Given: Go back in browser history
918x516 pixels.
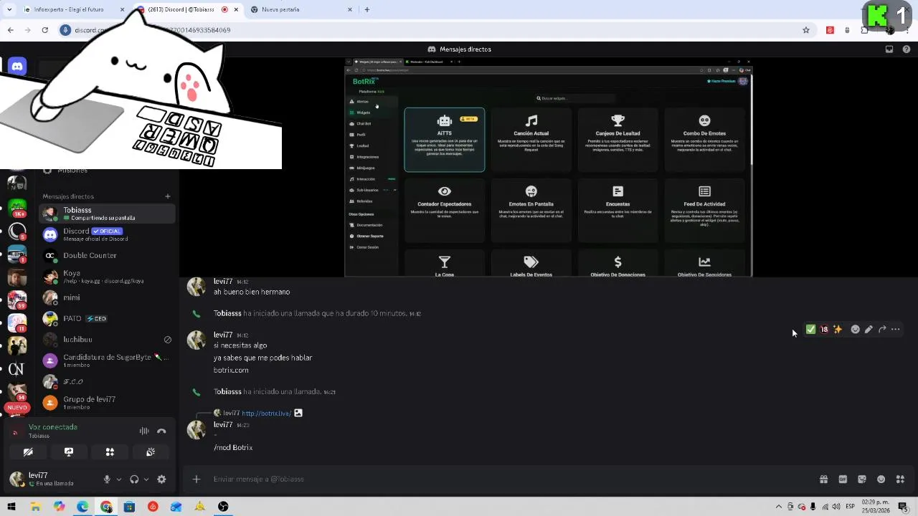Looking at the screenshot, I should point(10,30).
